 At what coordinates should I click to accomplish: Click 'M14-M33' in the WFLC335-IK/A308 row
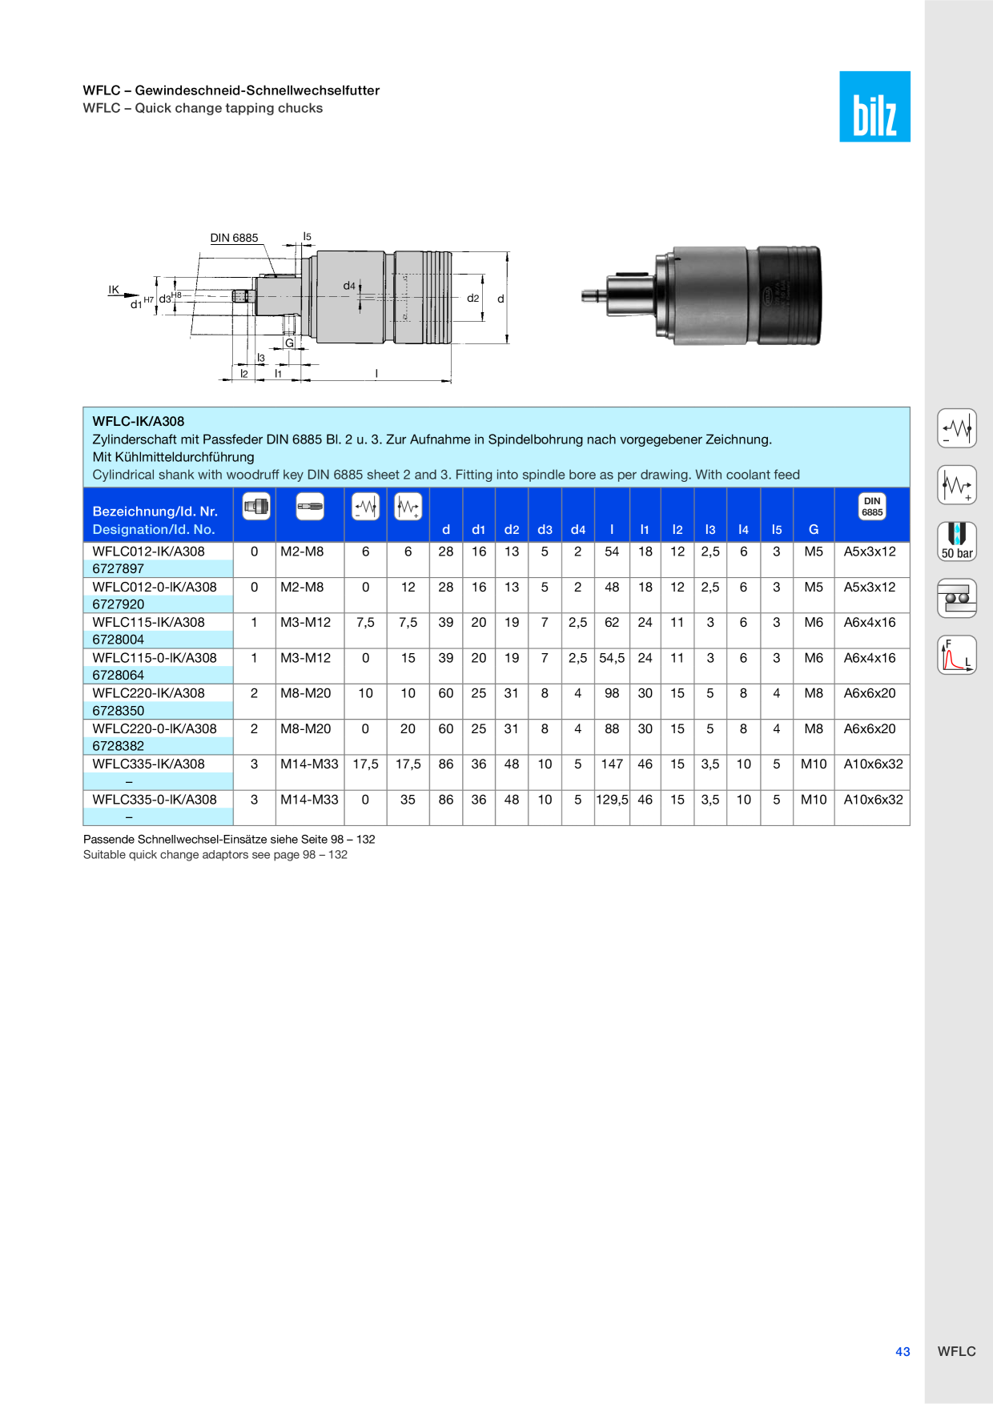(x=309, y=764)
